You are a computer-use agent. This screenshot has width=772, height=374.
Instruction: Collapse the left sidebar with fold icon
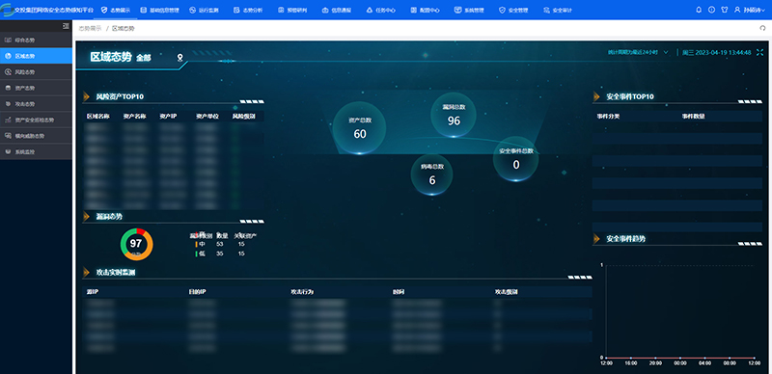point(66,26)
